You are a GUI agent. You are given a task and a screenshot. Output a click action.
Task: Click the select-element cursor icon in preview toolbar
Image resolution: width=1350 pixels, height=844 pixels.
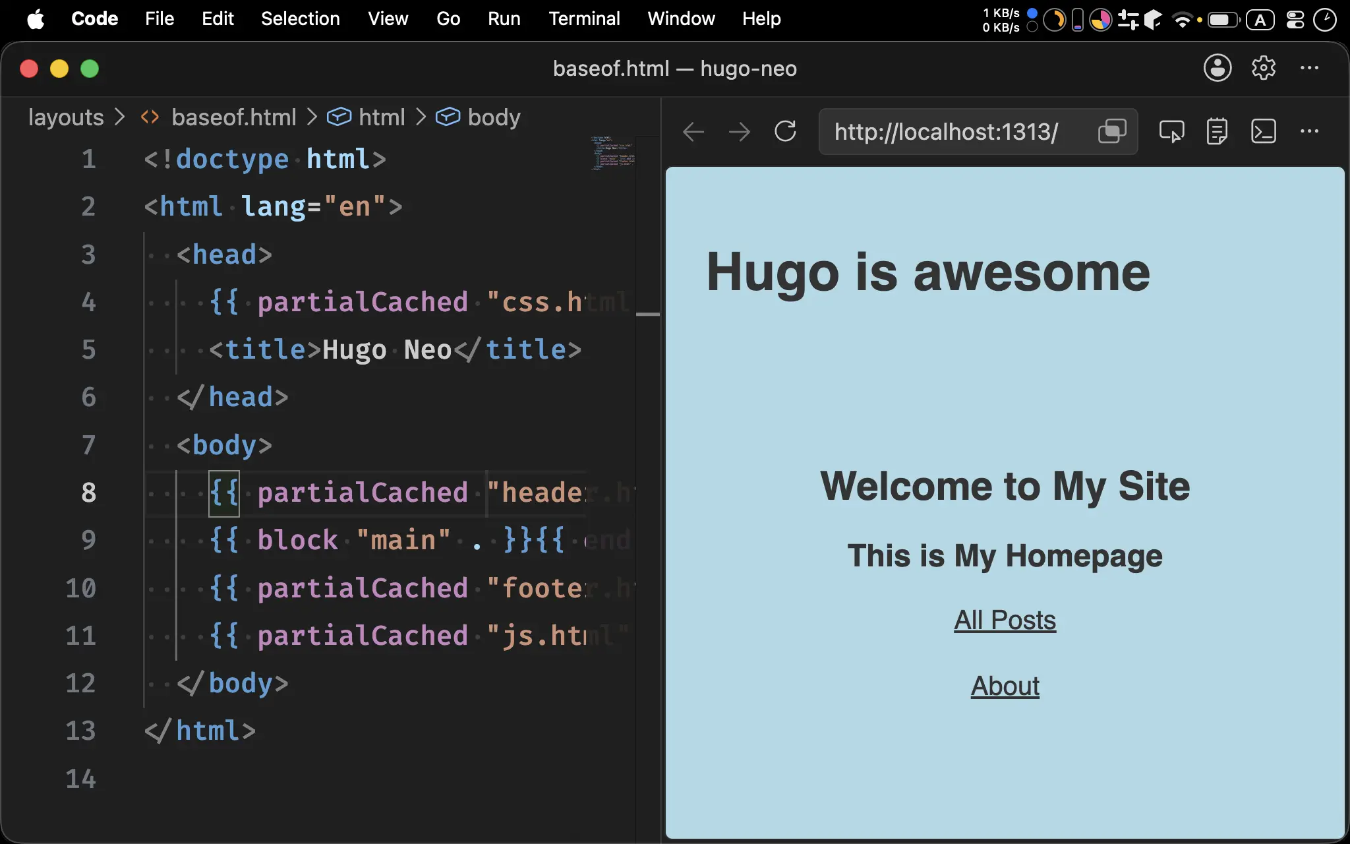1171,131
